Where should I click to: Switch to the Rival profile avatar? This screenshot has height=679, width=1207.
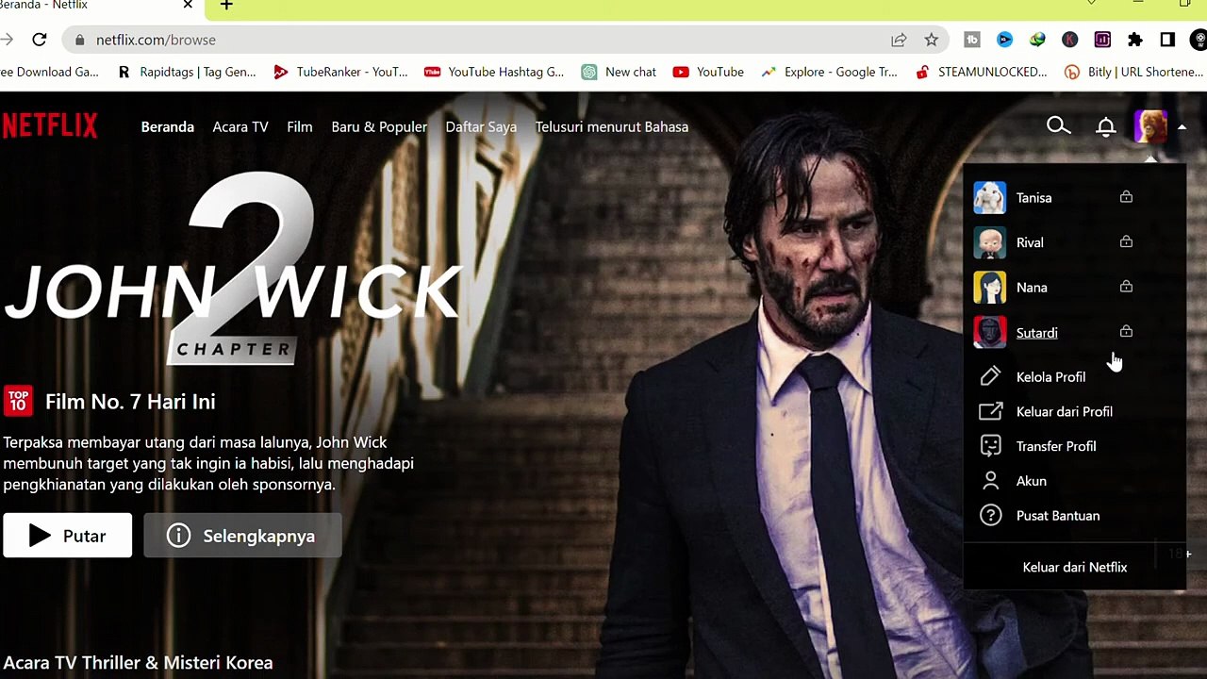pos(989,242)
